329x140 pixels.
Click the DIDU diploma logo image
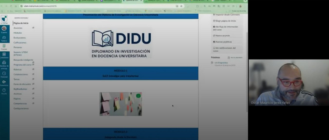click(121, 43)
